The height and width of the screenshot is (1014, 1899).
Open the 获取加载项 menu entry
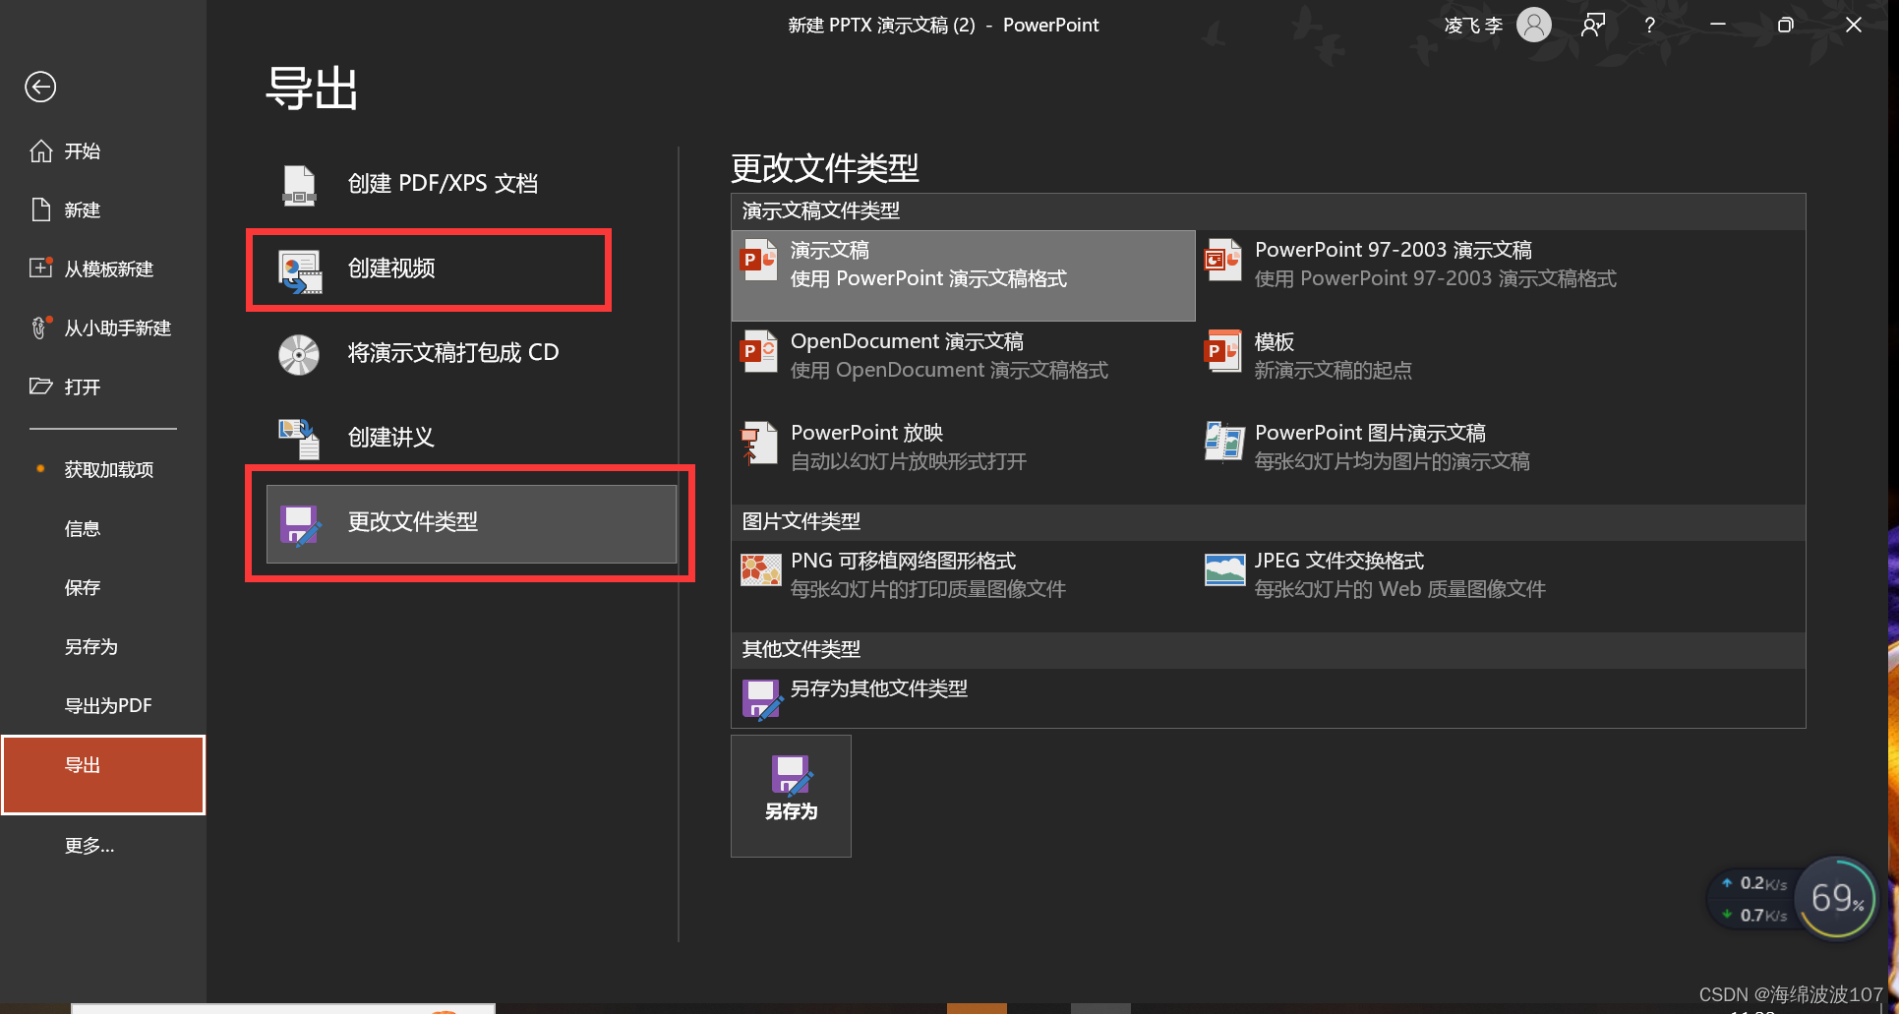tap(103, 469)
